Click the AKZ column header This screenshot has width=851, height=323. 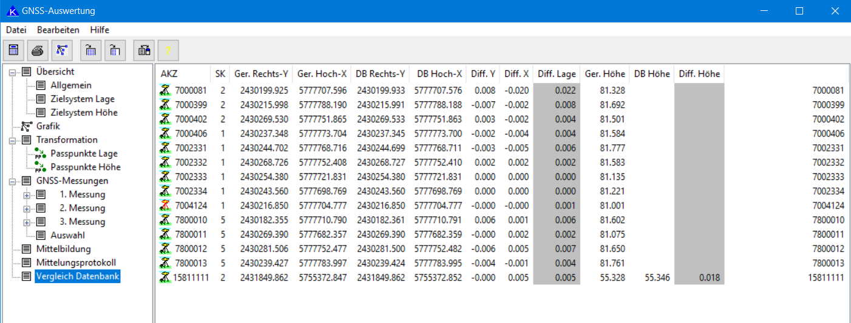point(169,74)
